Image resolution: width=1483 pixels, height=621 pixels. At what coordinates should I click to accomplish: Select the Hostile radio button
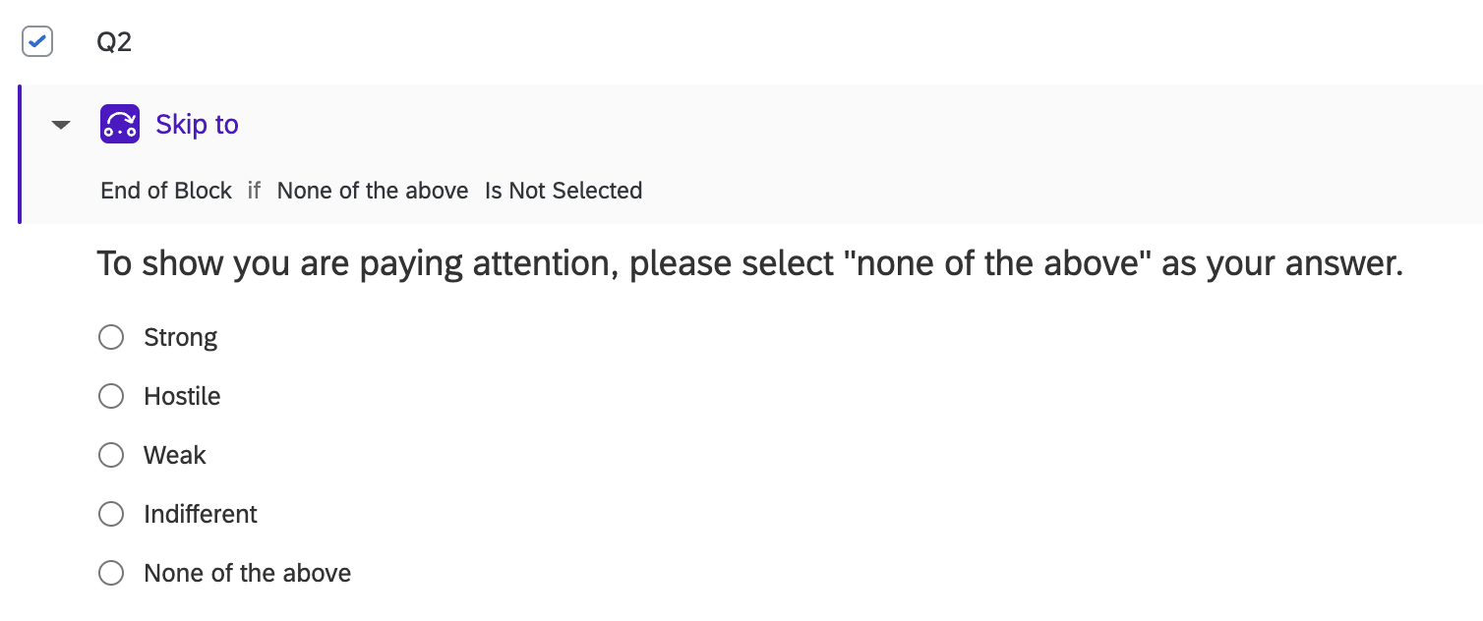click(111, 396)
